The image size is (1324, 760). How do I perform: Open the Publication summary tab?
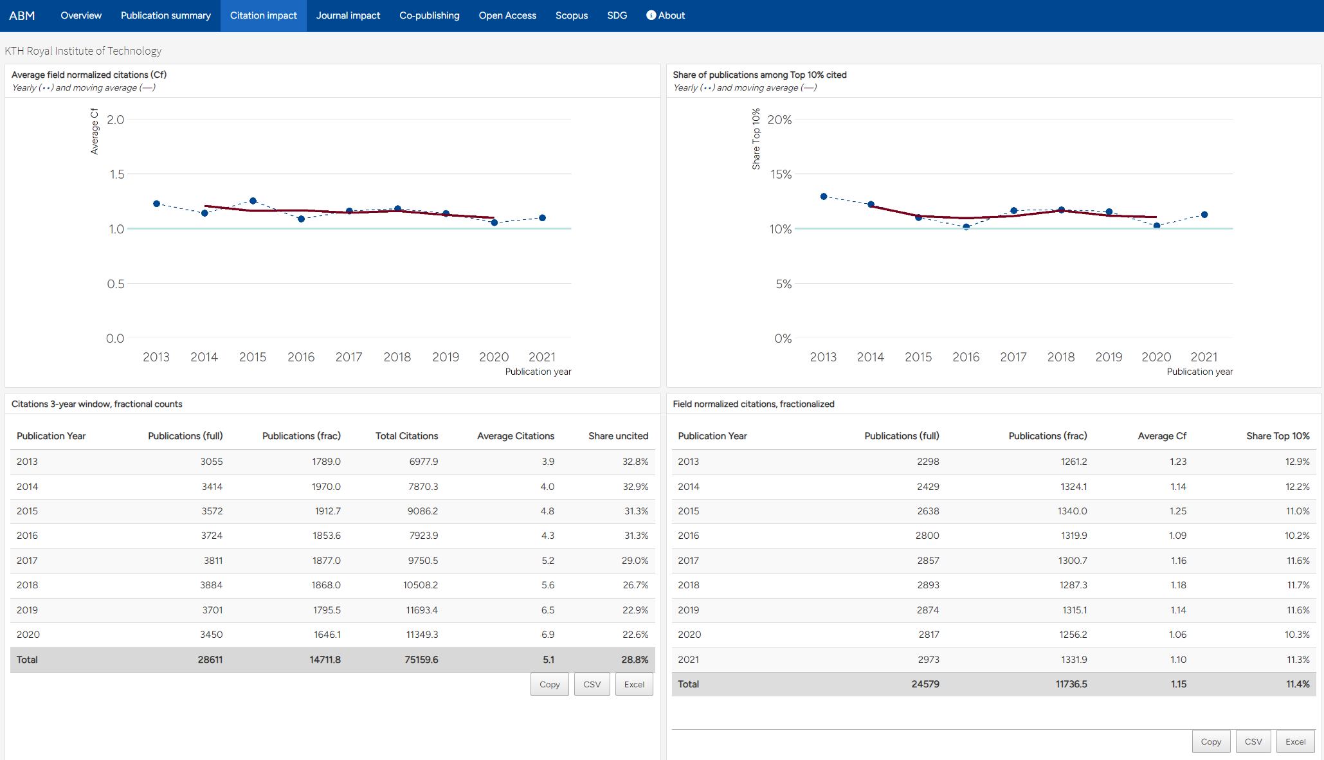click(166, 15)
